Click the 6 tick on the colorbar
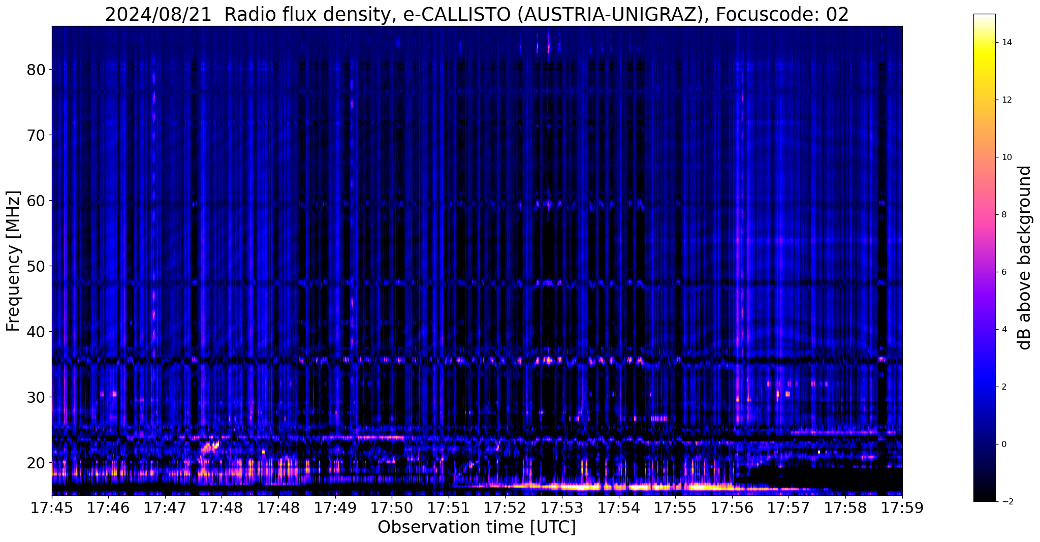The image size is (1040, 542). coord(1003,272)
